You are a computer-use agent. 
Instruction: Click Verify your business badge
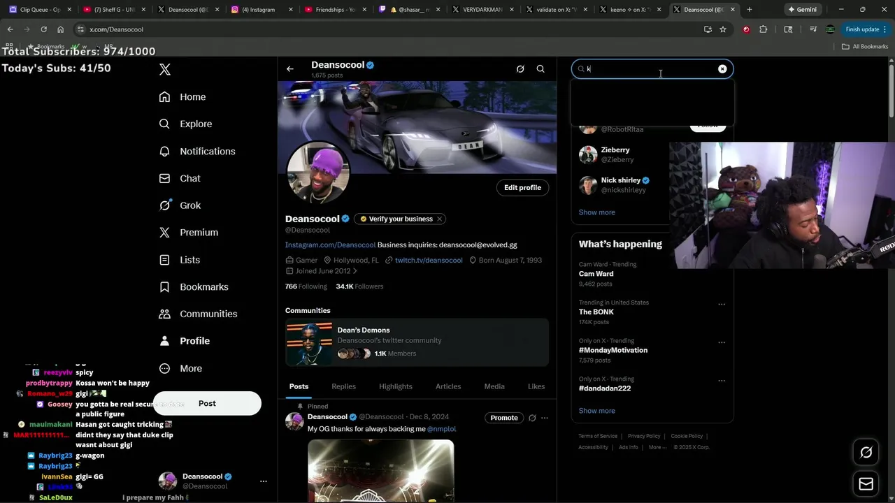click(396, 219)
